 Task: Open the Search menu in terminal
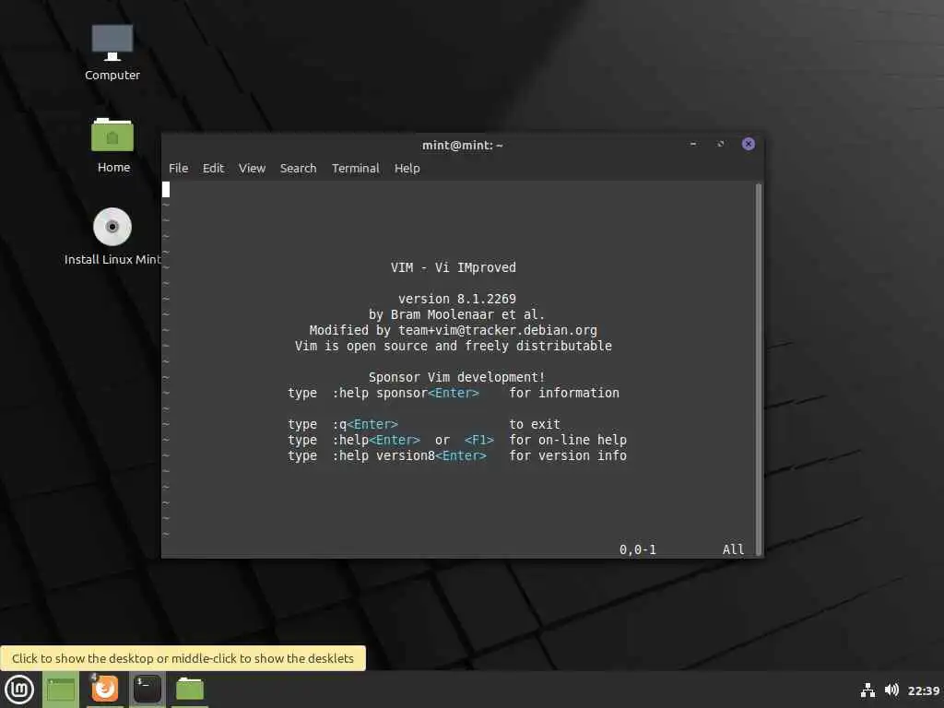298,168
